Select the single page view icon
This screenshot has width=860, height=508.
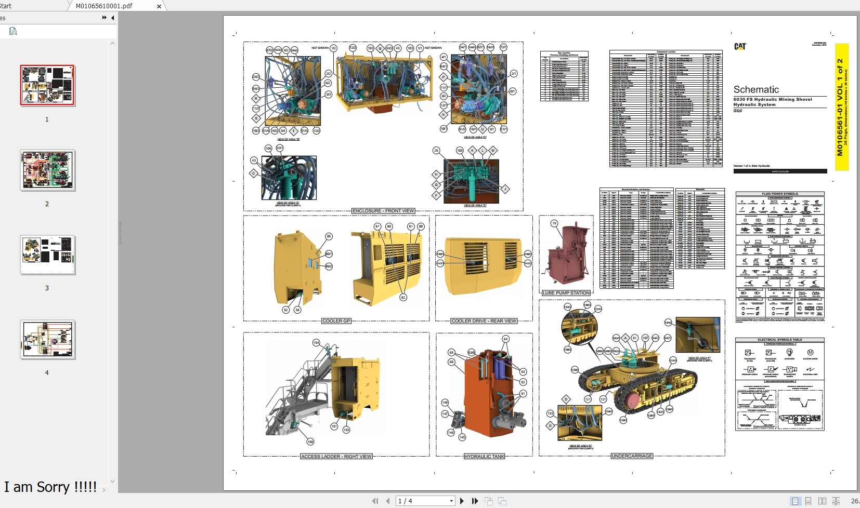[795, 501]
